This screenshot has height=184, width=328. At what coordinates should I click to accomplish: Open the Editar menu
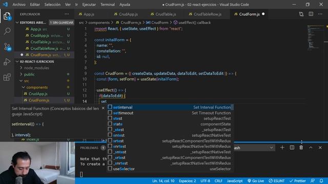[35, 5]
